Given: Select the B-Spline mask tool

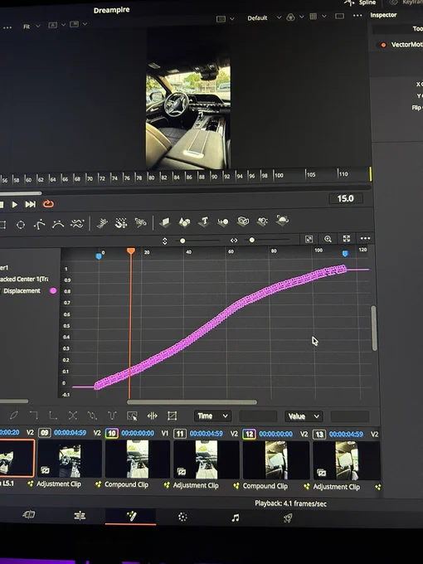Looking at the screenshot, I should pyautogui.click(x=58, y=224).
